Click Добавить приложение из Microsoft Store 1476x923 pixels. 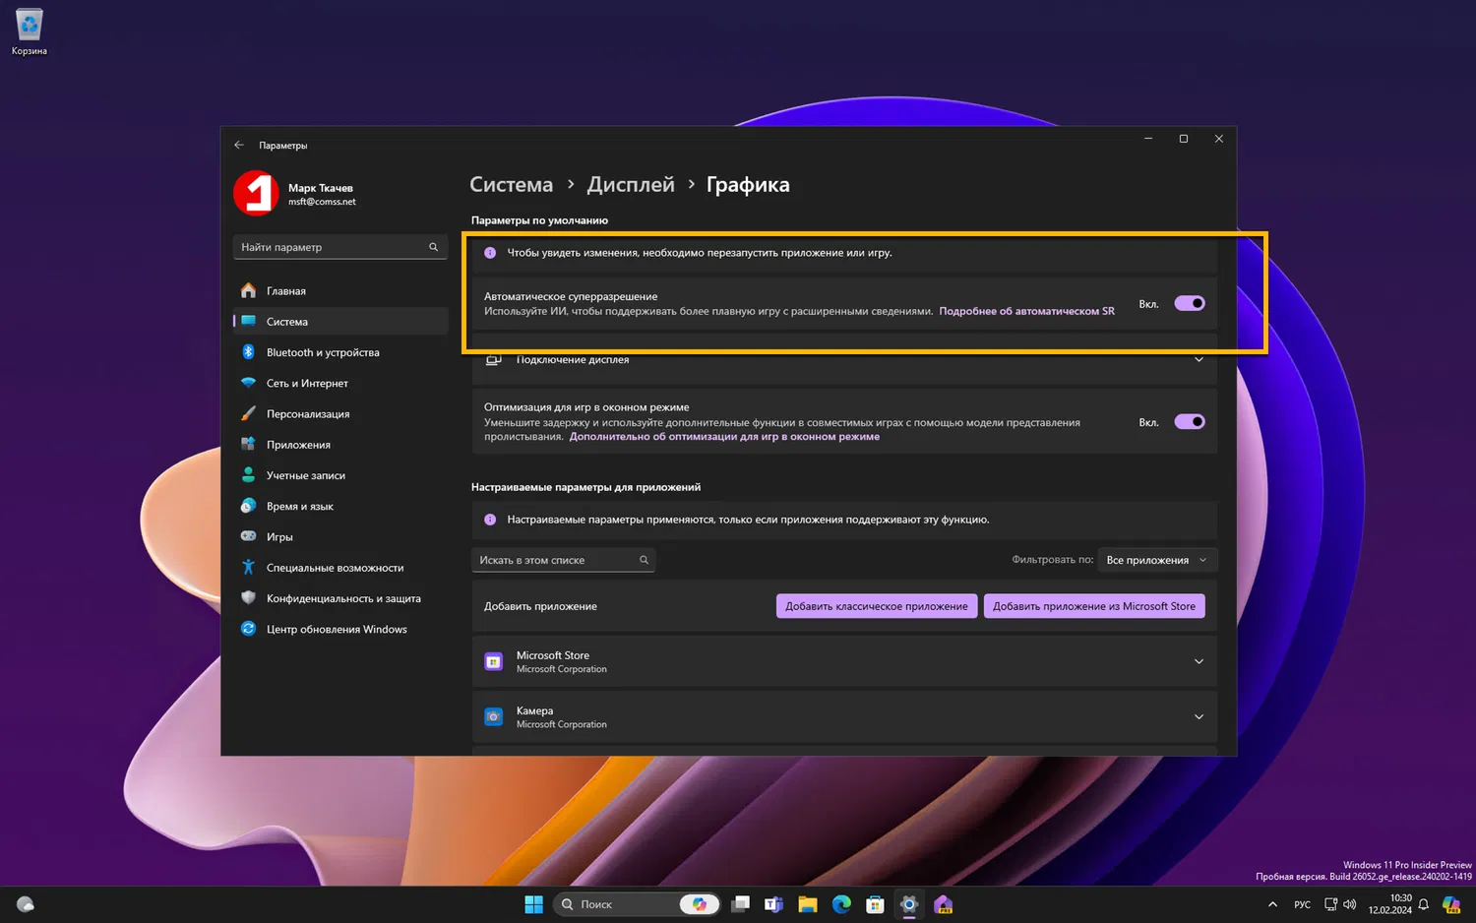1094,606
